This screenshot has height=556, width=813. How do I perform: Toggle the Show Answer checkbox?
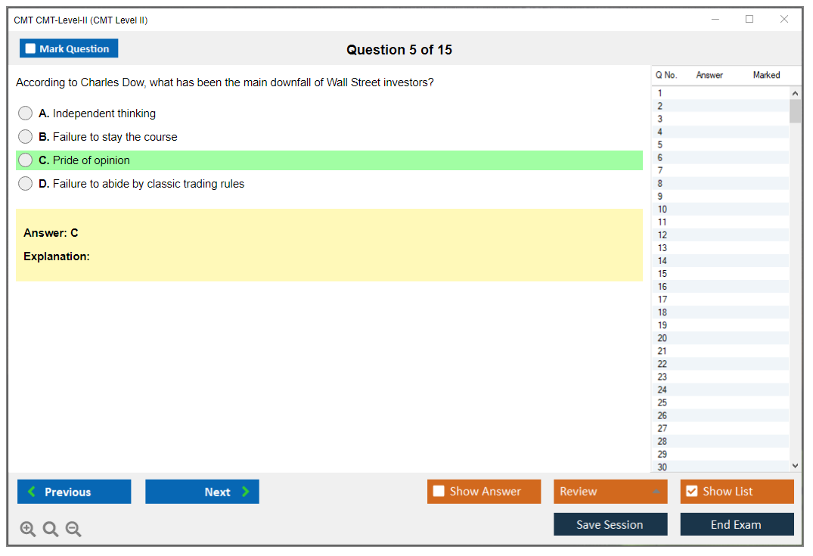(x=439, y=492)
